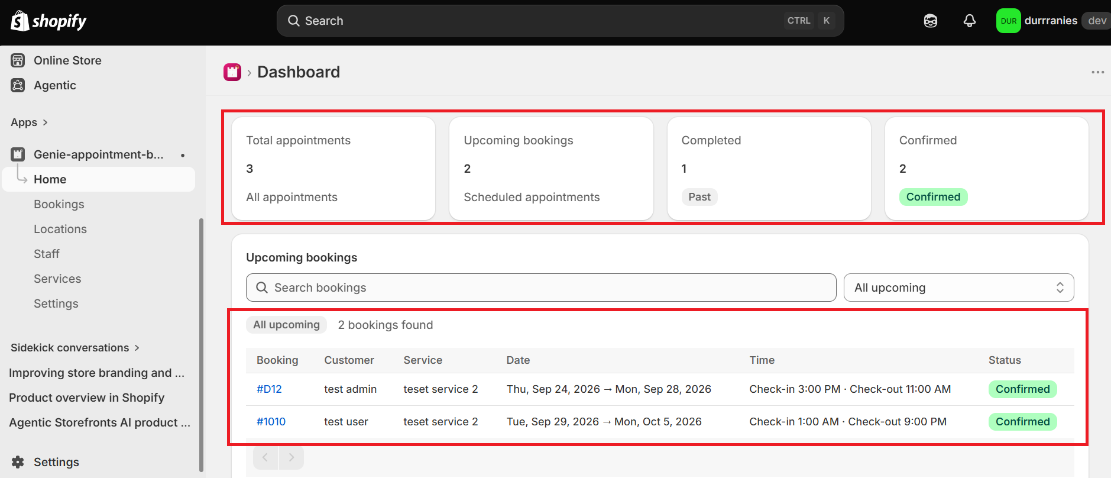Open Genie-appointment-b... app entry
This screenshot has width=1111, height=478.
click(x=99, y=154)
